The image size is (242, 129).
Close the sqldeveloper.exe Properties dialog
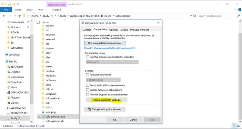(158, 23)
